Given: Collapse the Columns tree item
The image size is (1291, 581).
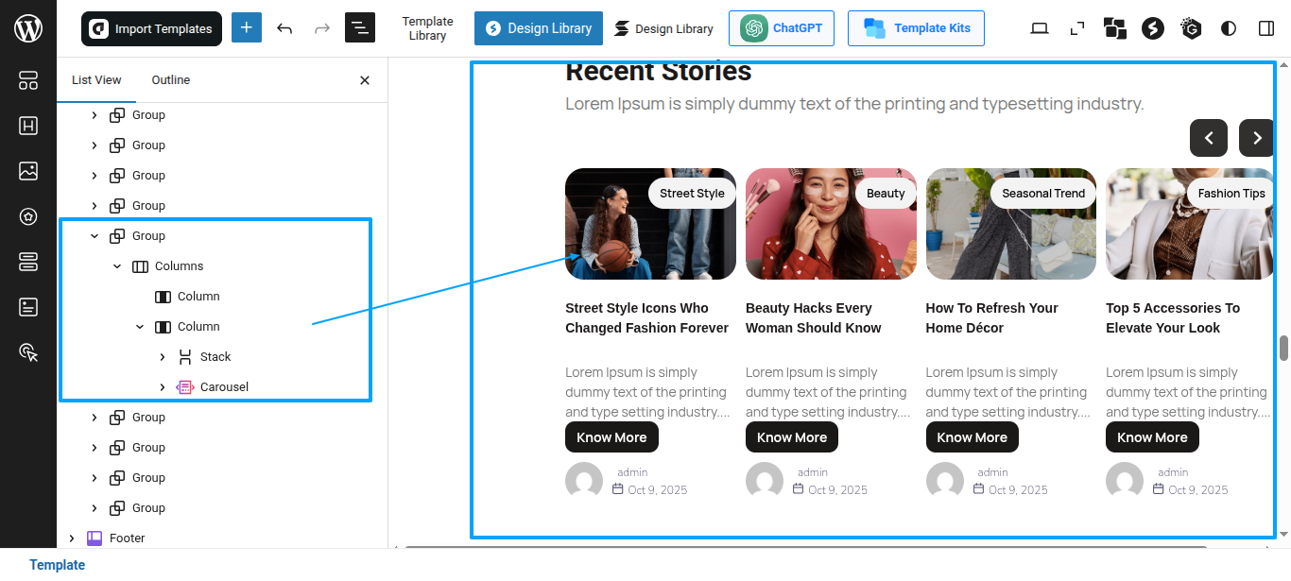Looking at the screenshot, I should pos(117,266).
